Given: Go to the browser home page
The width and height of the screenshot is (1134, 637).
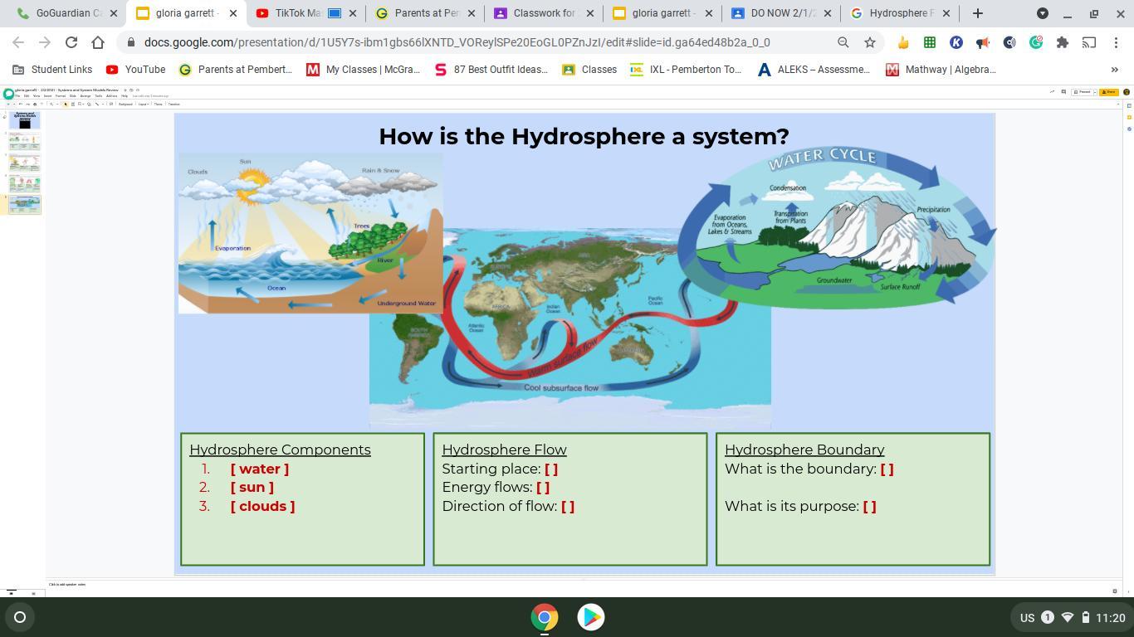Looking at the screenshot, I should [x=98, y=42].
